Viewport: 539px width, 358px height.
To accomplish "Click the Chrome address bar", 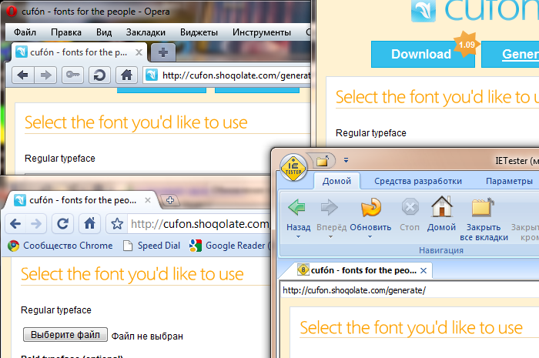I will point(199,224).
